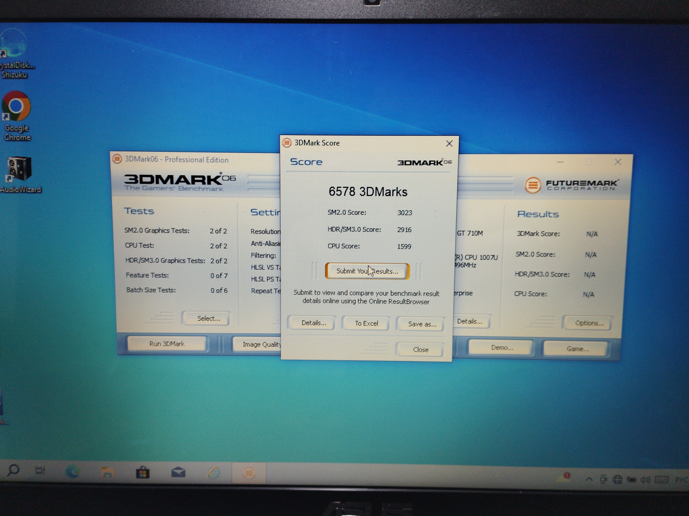Screen dimensions: 689x516
Task: Click the CPU Test: label
Action: click(139, 245)
